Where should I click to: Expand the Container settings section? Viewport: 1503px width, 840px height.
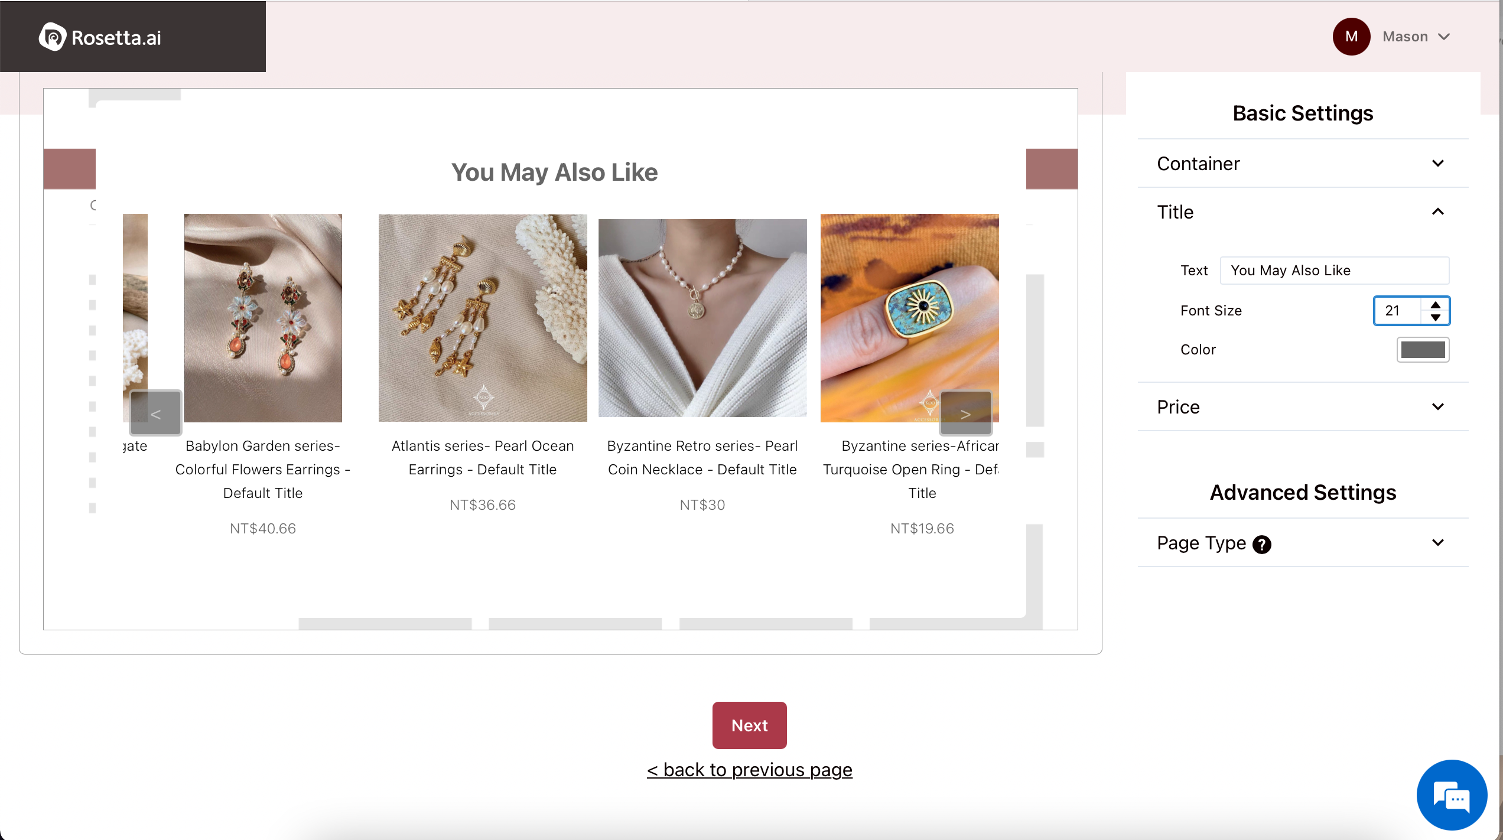1437,164
